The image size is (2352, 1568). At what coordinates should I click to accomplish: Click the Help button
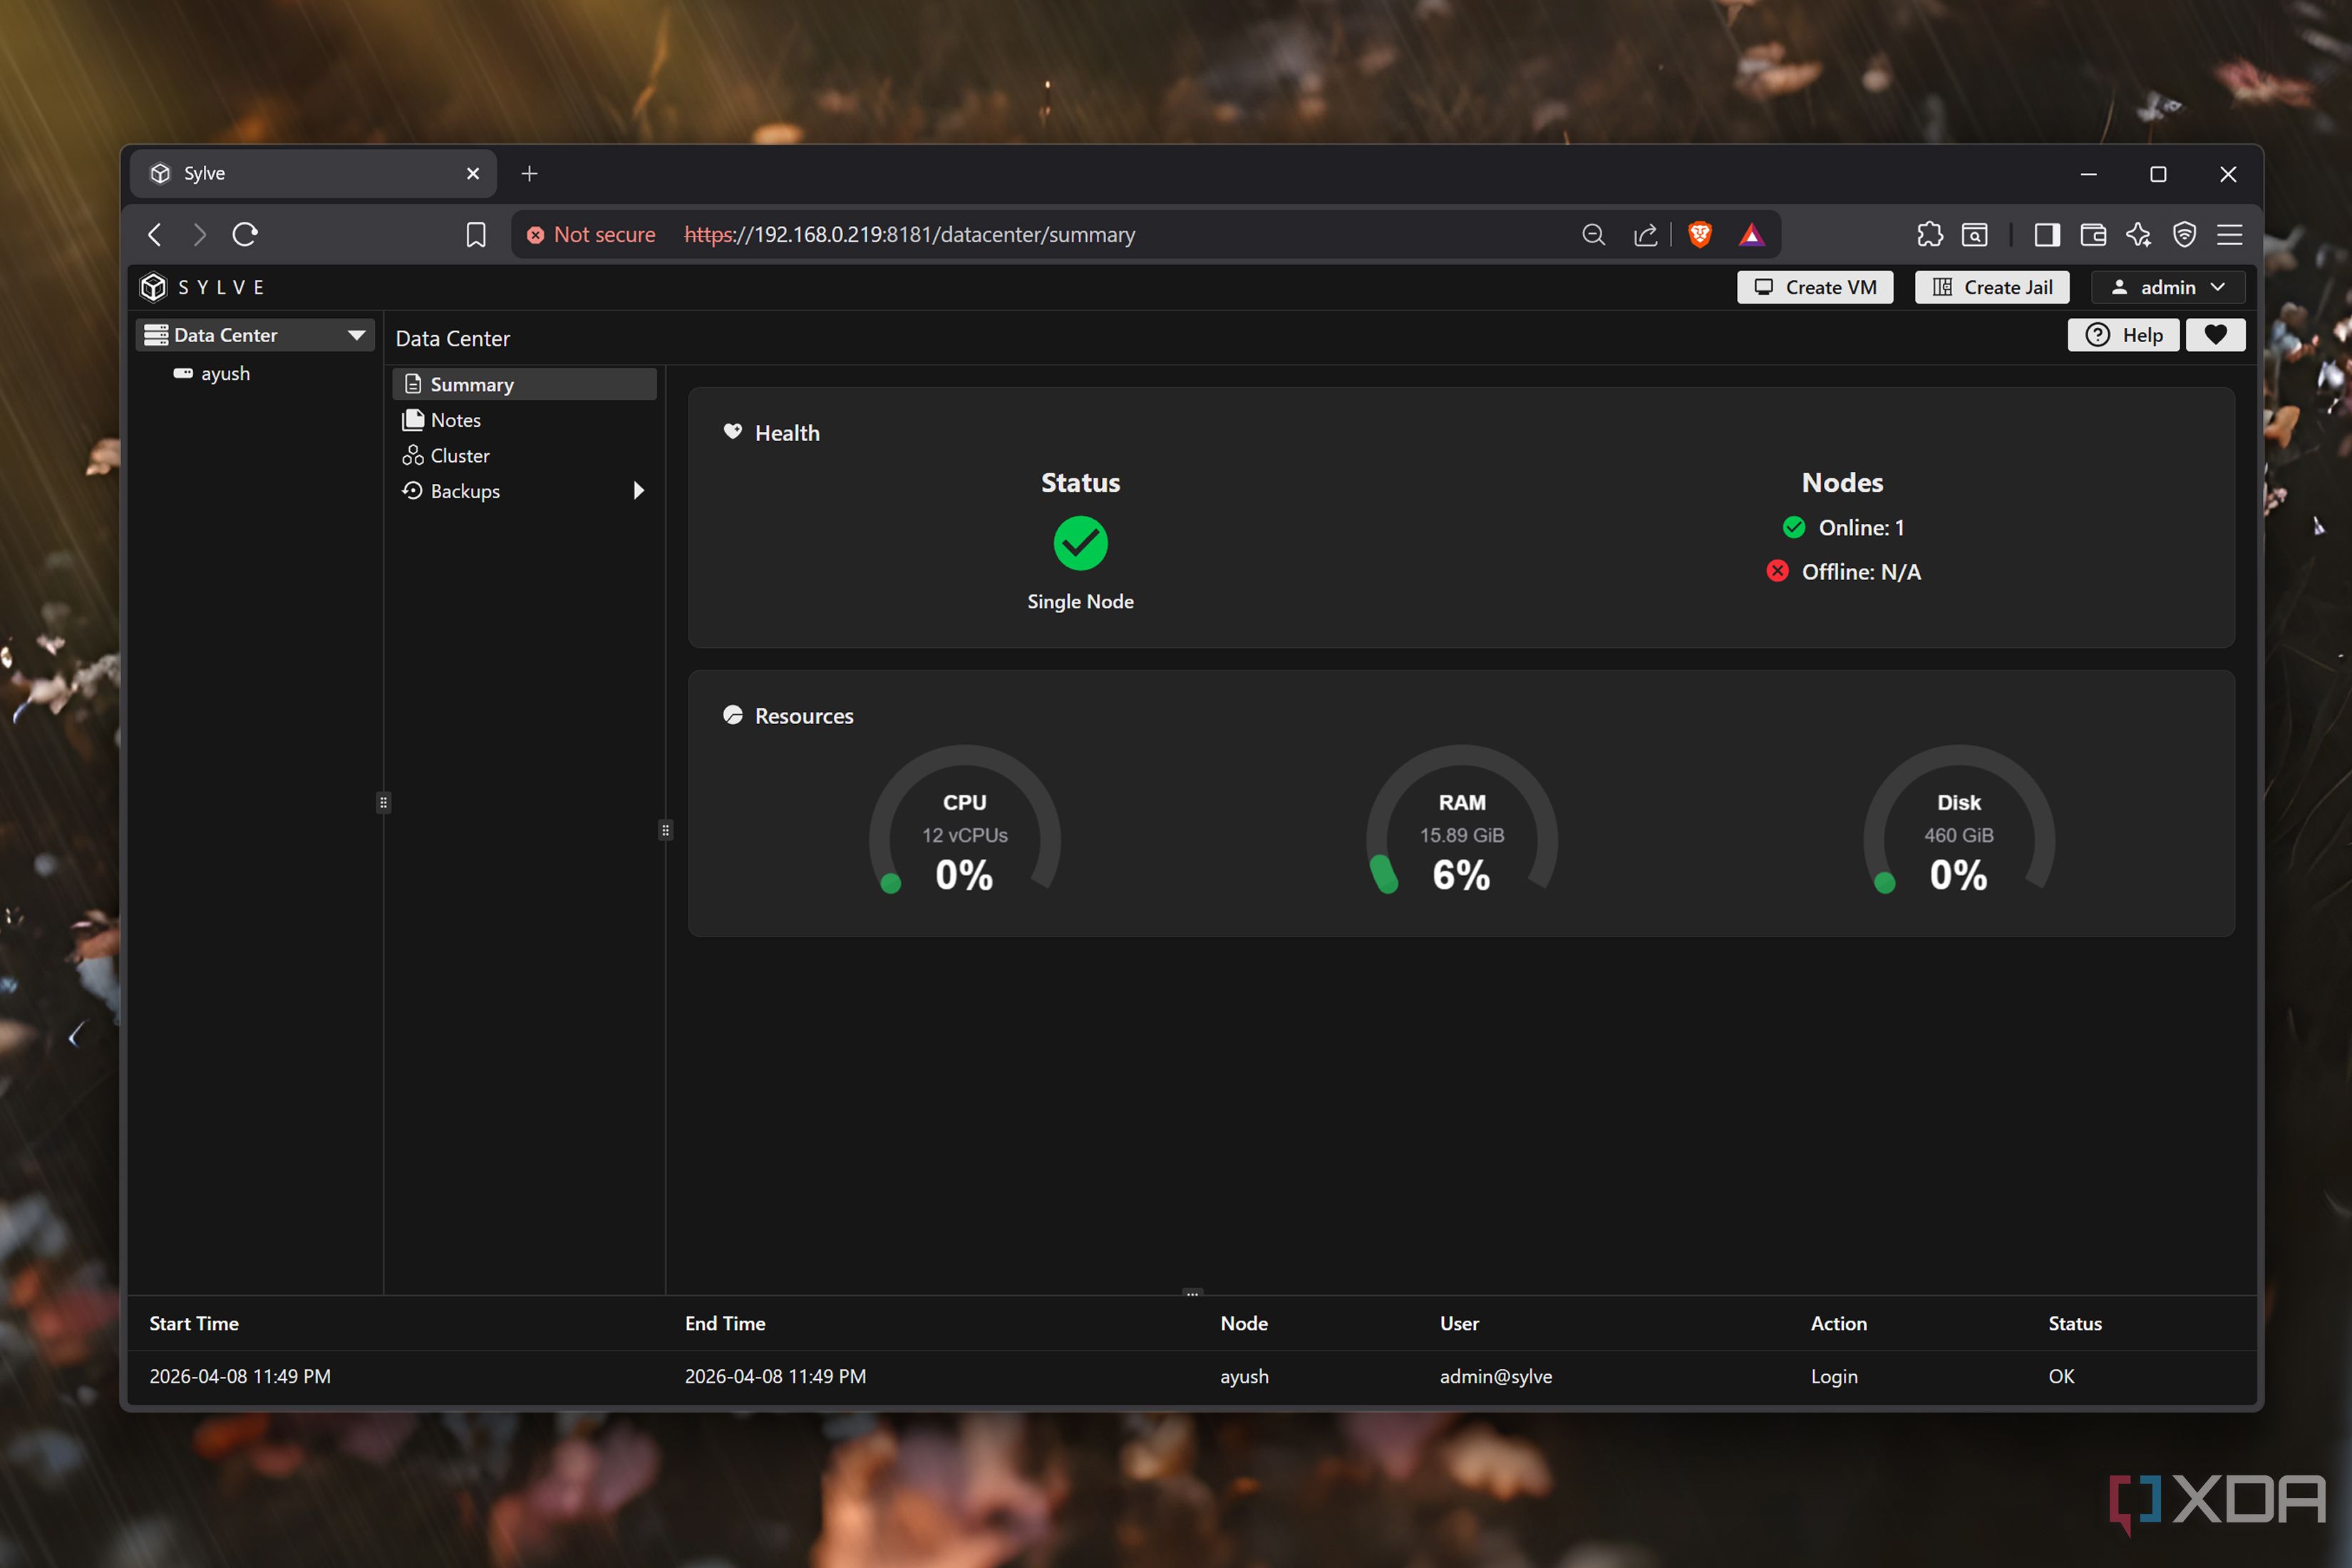pyautogui.click(x=2123, y=335)
